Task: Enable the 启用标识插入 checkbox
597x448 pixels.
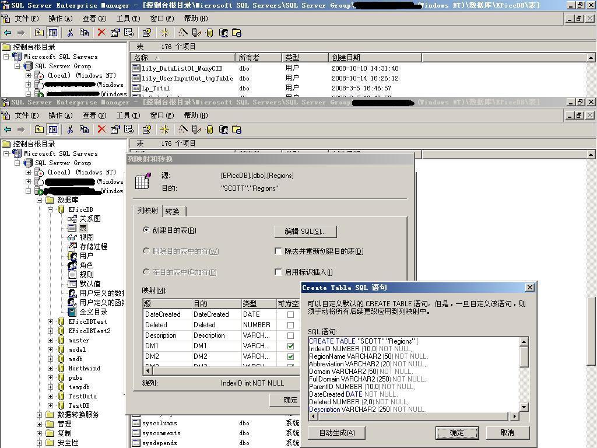Action: click(278, 272)
